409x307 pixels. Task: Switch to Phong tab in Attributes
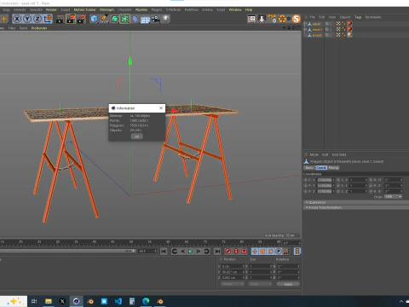[x=333, y=168]
